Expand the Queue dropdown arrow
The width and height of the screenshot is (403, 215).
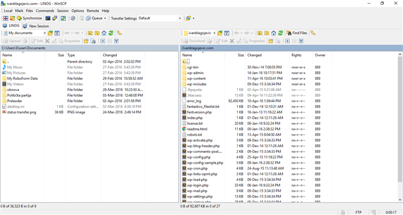coord(105,18)
